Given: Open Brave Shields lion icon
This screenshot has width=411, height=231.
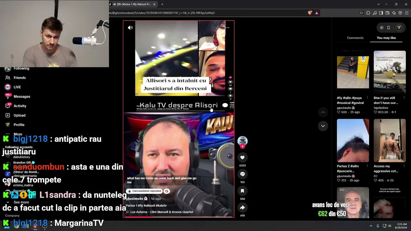Looking at the screenshot, I should click(x=310, y=13).
